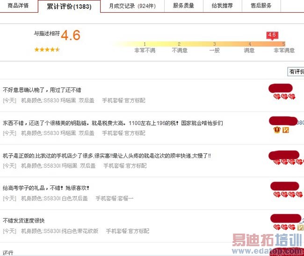Click review starting with 机子是正版的
This screenshot has height=256, width=304.
coord(107,156)
